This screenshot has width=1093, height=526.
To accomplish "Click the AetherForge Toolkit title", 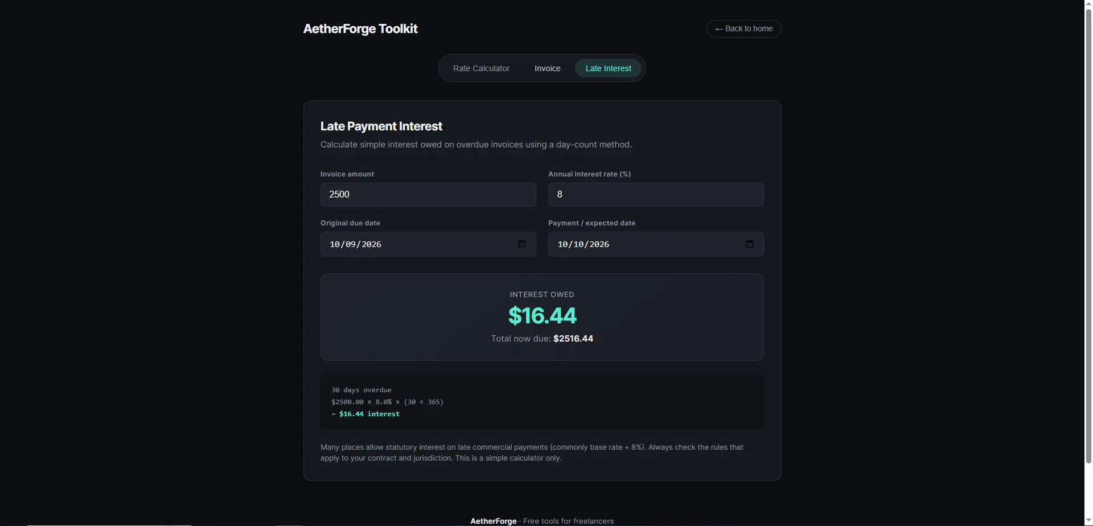I will 360,28.
